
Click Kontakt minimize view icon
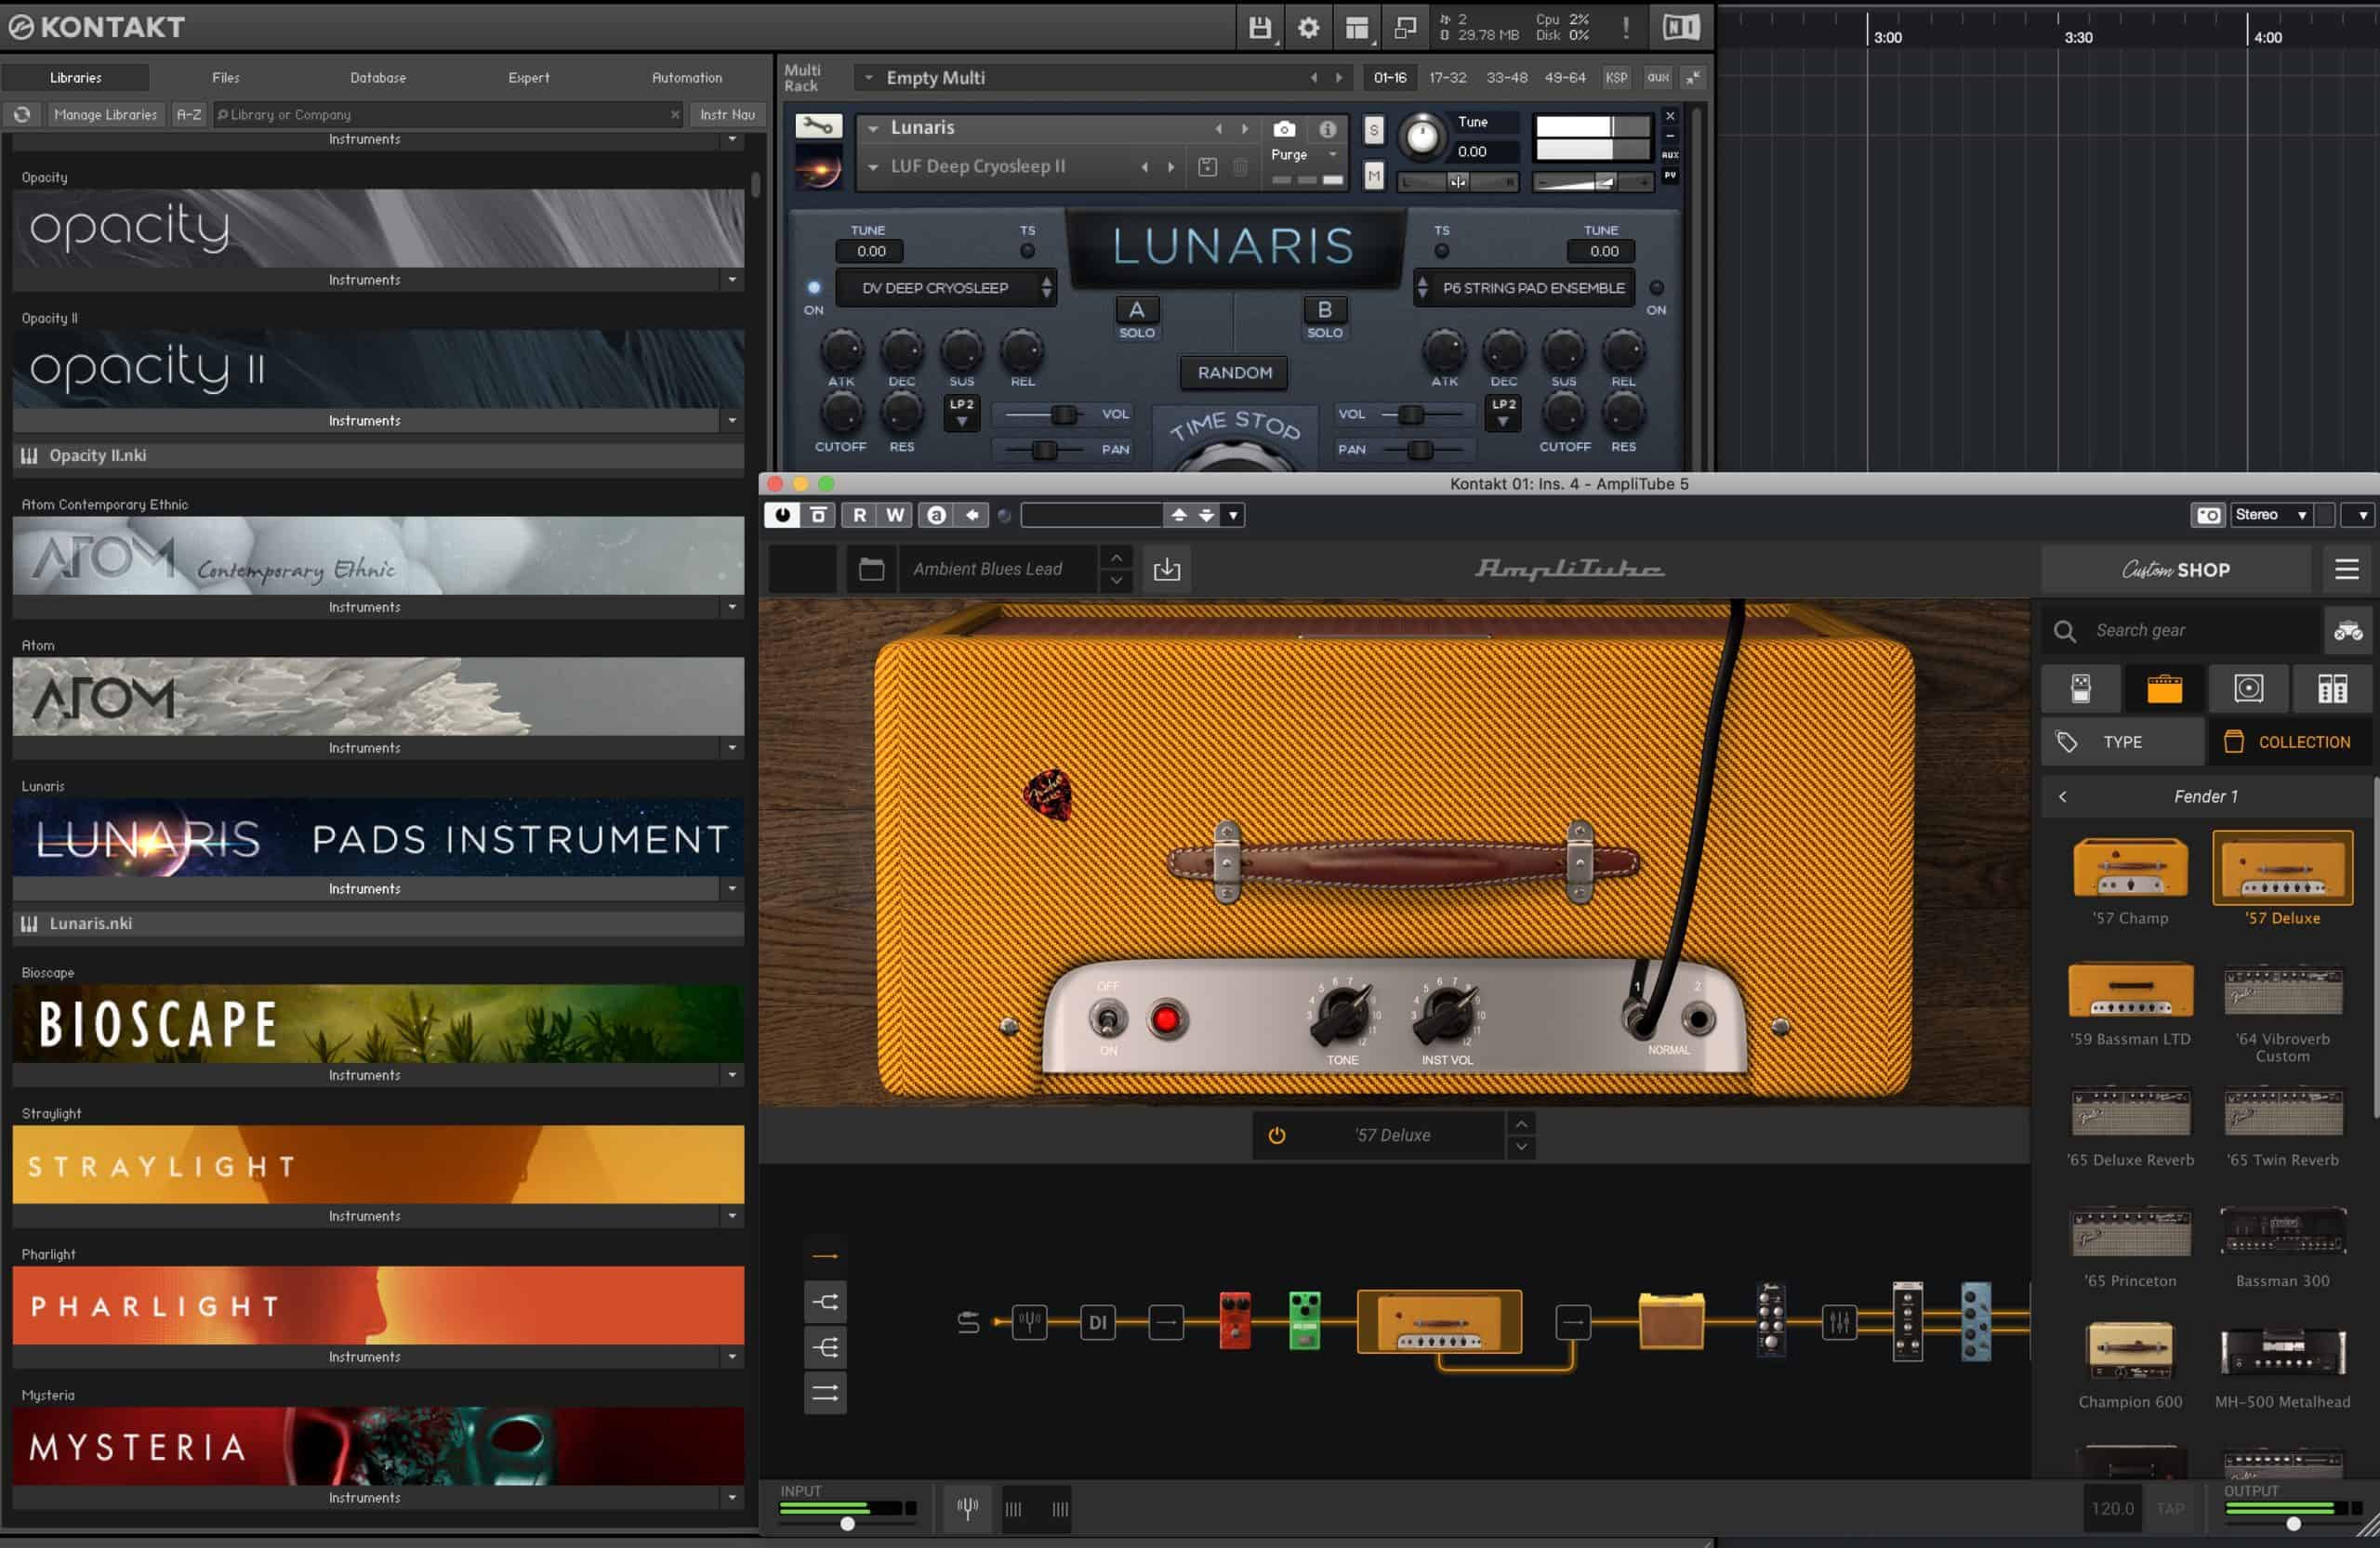point(1405,28)
